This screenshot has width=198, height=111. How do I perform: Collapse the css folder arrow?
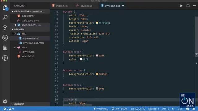(15, 34)
